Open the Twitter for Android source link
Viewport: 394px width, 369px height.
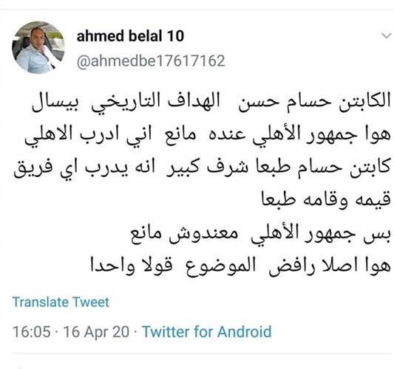click(207, 331)
